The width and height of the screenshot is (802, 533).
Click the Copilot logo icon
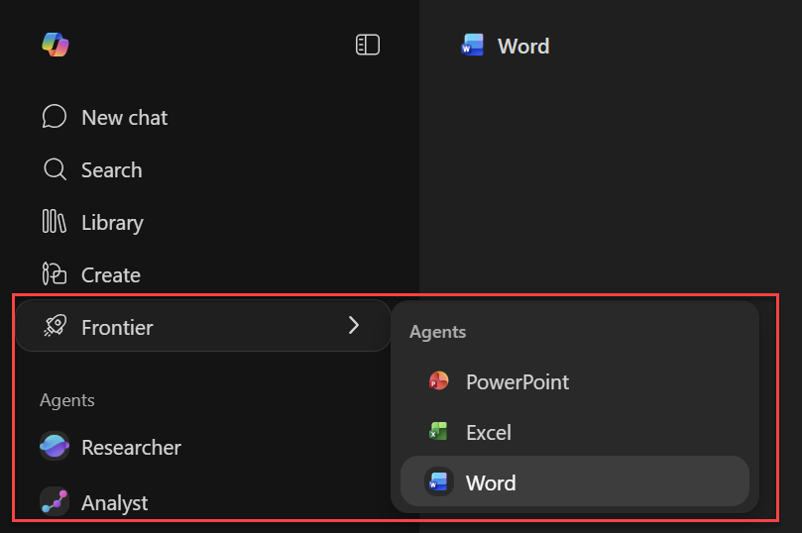click(x=56, y=45)
